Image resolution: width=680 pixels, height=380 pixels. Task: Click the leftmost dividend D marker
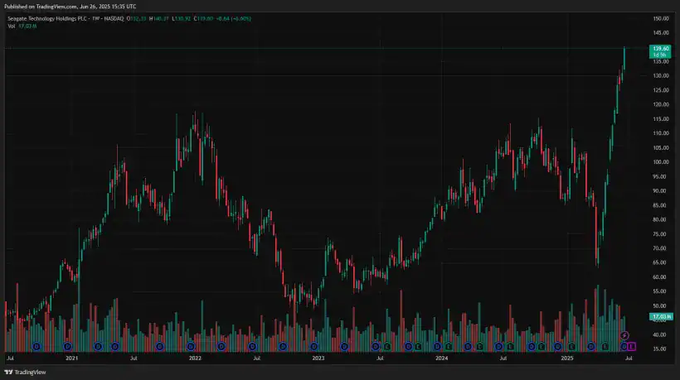click(x=36, y=345)
